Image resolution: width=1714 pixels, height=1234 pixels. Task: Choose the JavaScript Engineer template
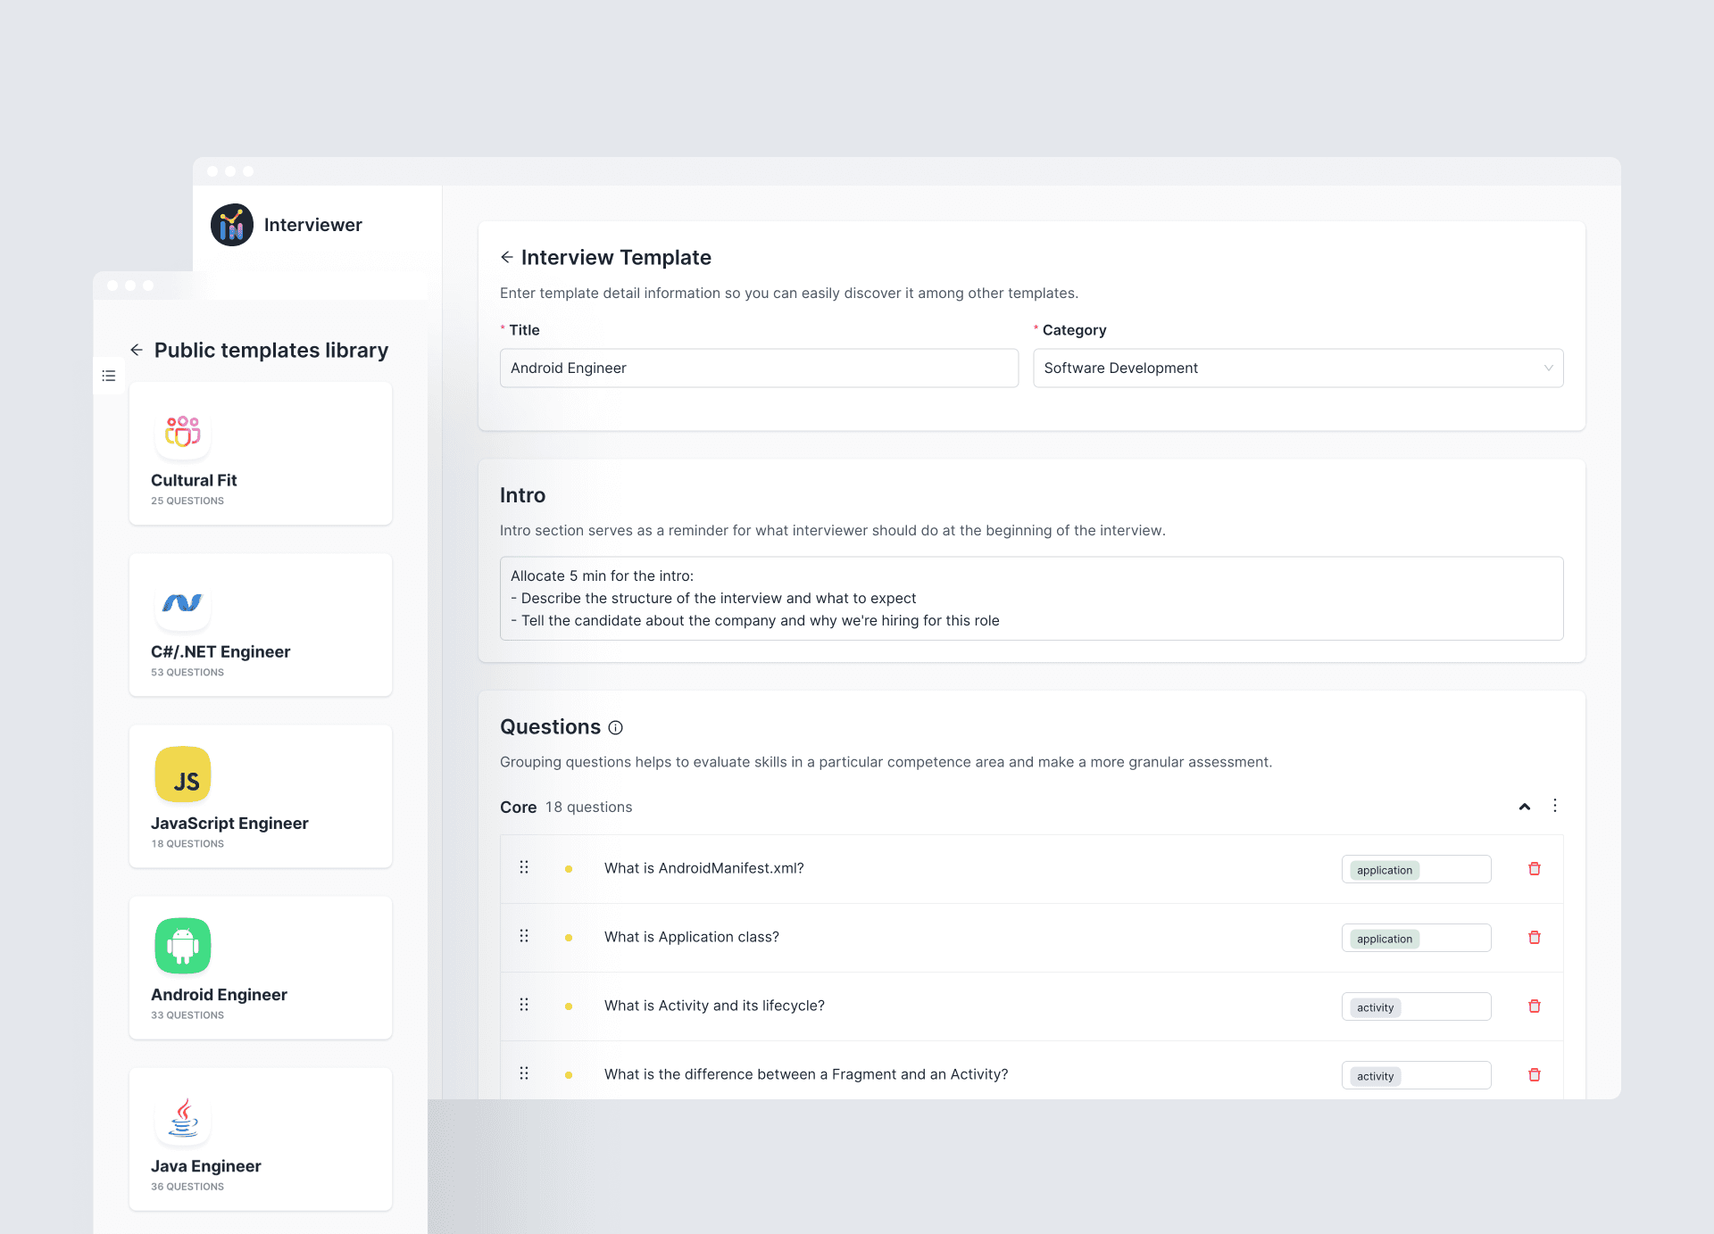coord(260,796)
